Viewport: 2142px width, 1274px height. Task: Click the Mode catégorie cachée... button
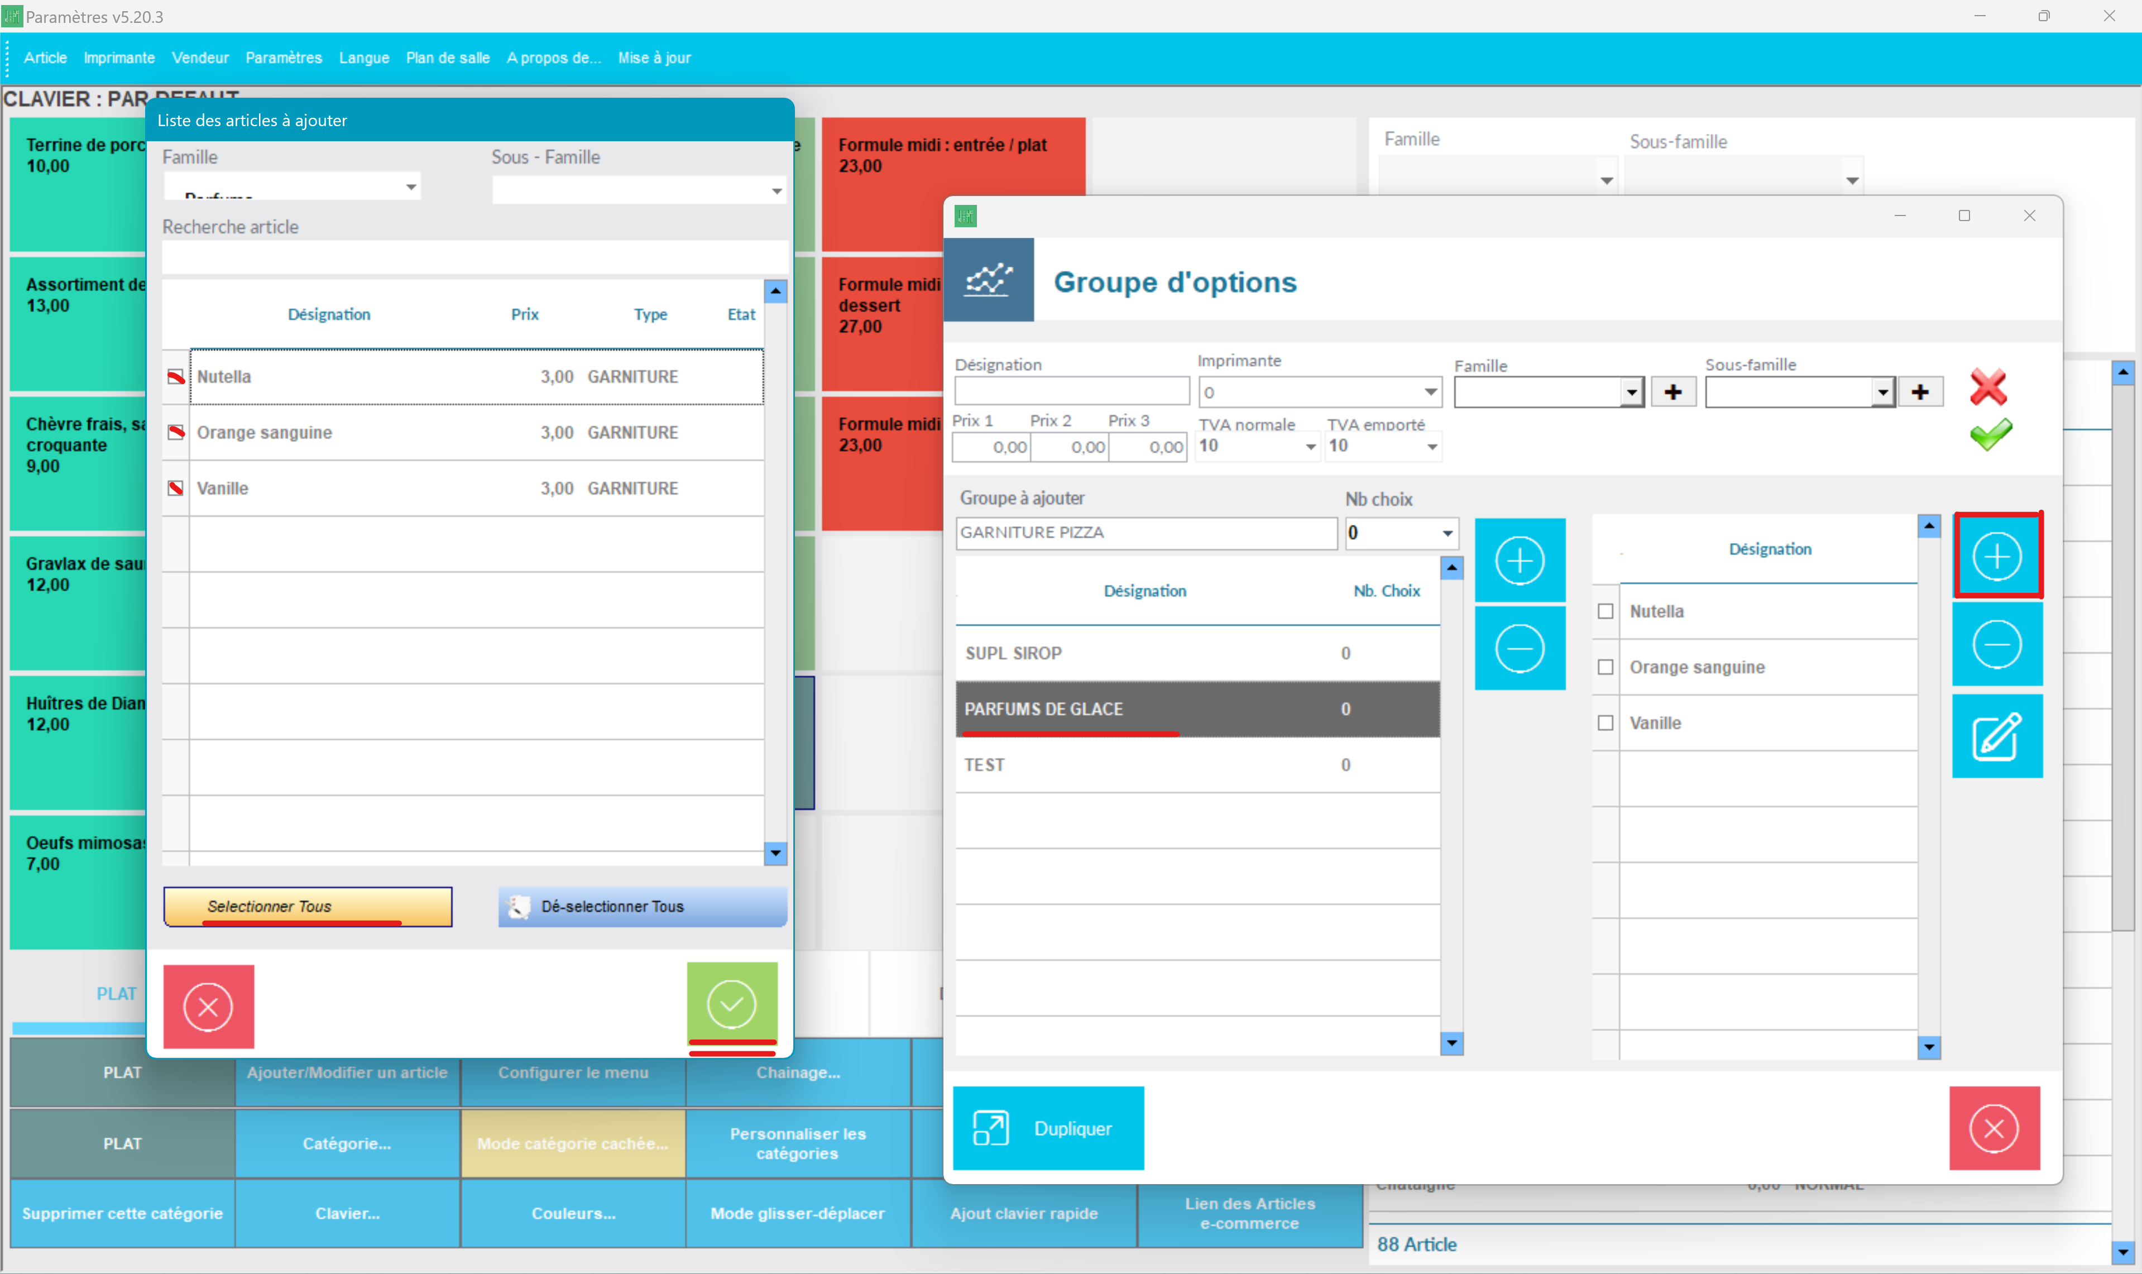(573, 1143)
